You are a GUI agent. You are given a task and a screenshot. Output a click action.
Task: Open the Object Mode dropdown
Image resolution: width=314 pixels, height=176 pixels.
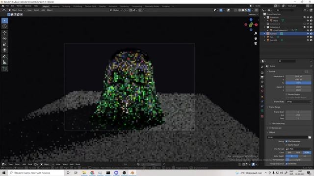point(17,10)
